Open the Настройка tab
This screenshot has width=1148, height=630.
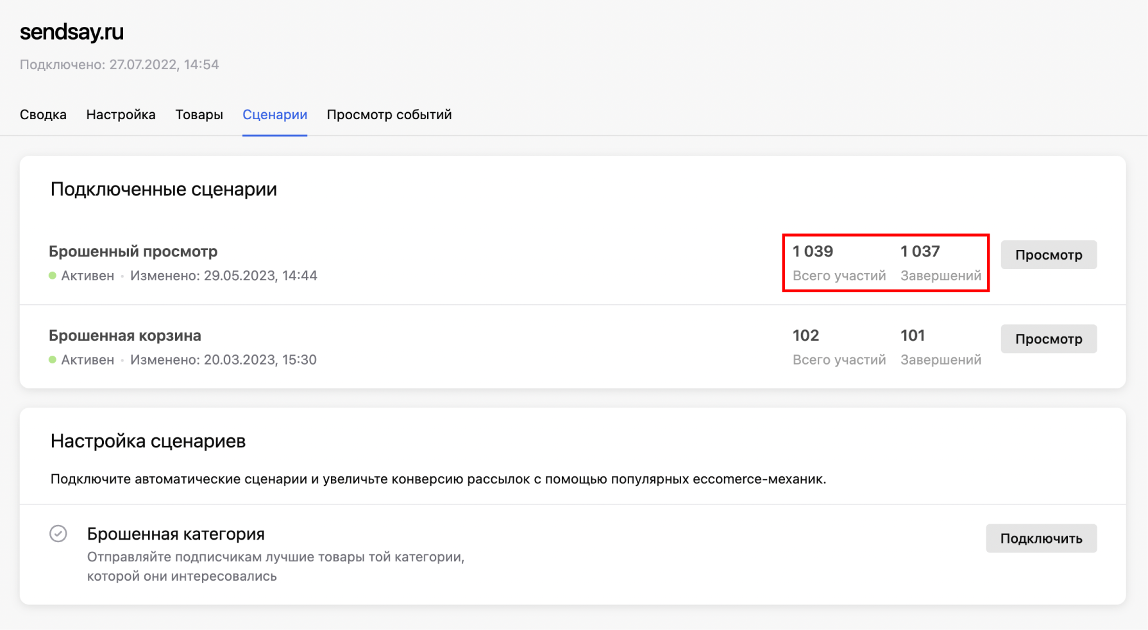pos(121,114)
